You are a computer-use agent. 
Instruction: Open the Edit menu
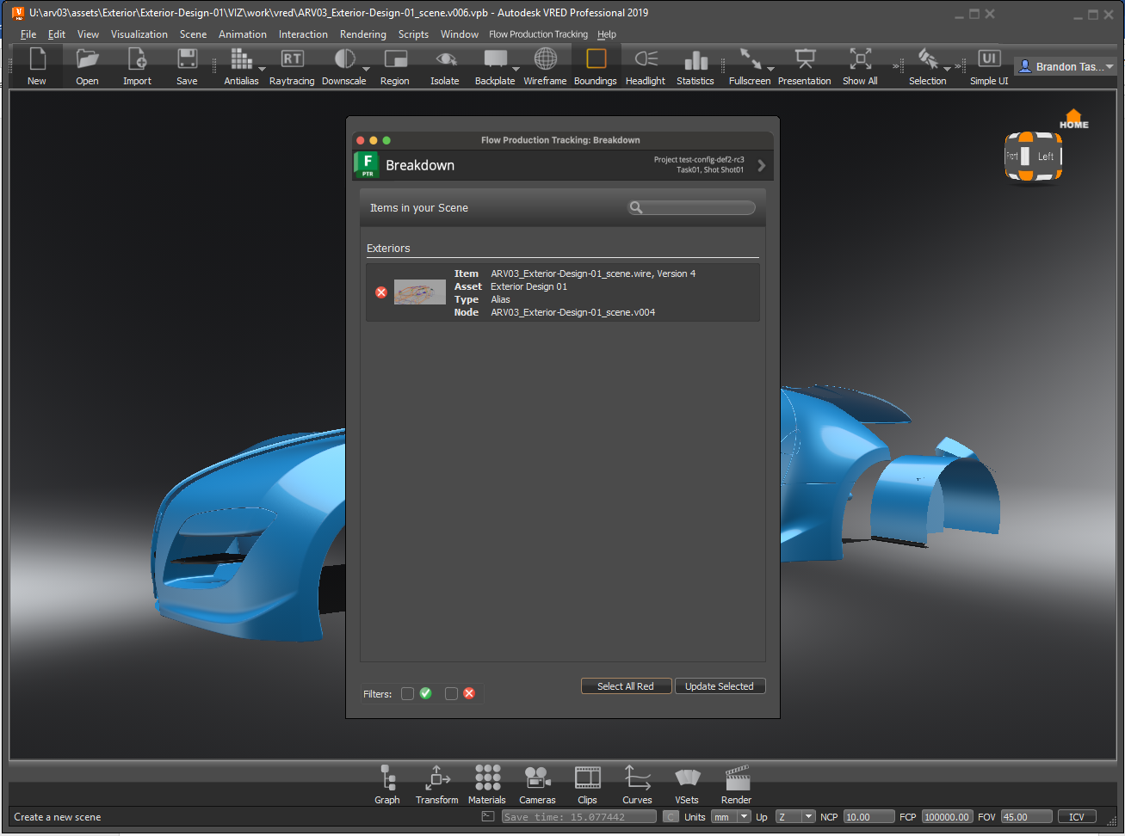point(57,34)
